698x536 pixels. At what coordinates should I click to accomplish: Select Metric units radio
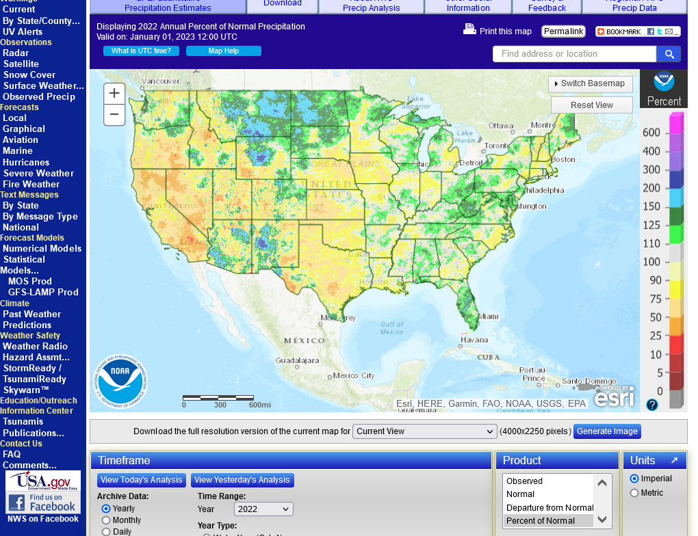[634, 493]
